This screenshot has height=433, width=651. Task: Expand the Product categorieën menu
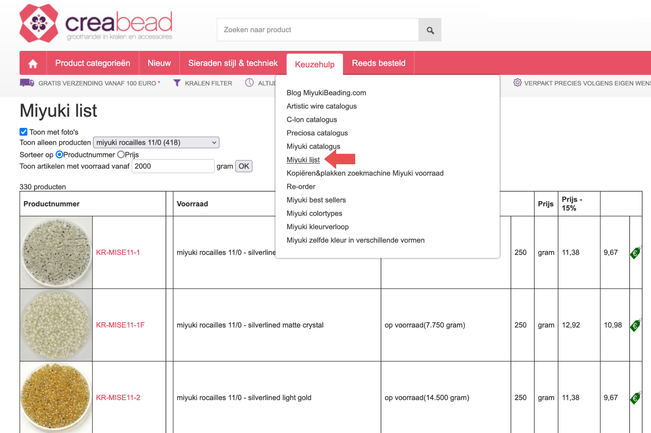[x=93, y=63]
